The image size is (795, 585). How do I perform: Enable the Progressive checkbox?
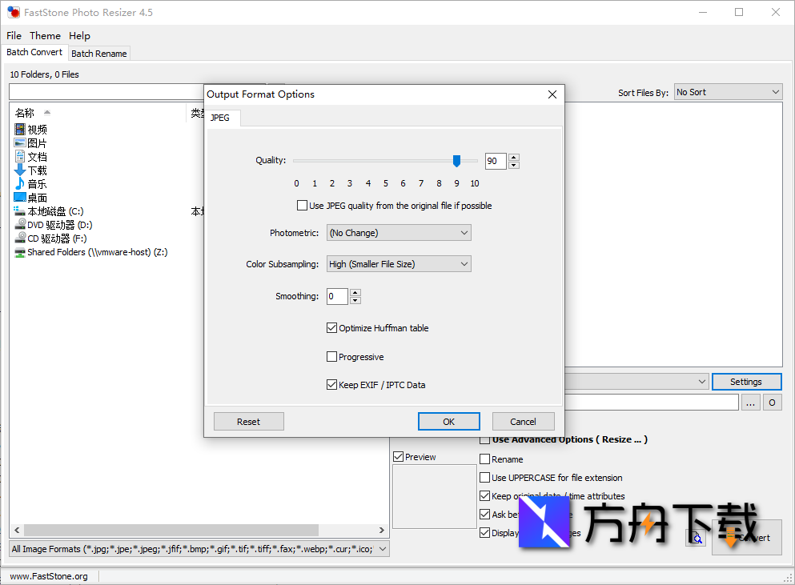[x=332, y=357]
